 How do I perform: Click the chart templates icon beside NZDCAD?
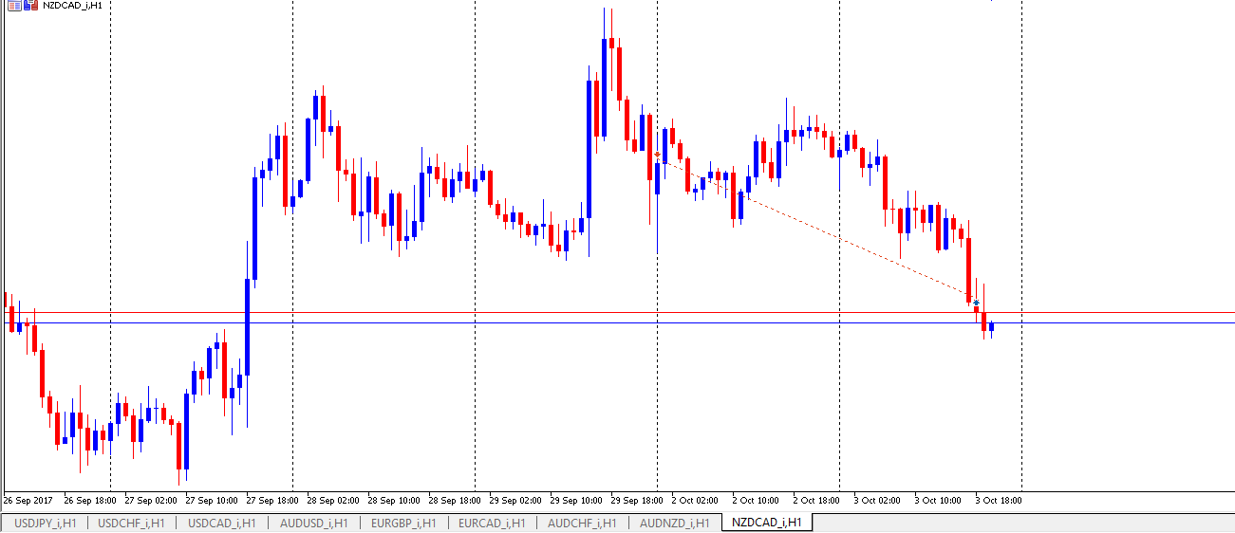pyautogui.click(x=31, y=5)
